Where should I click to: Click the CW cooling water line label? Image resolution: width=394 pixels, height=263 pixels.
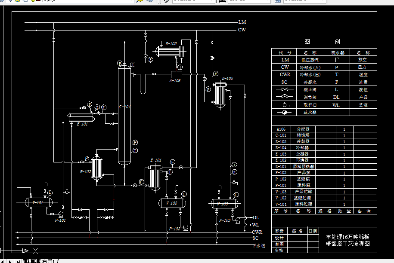click(242, 30)
